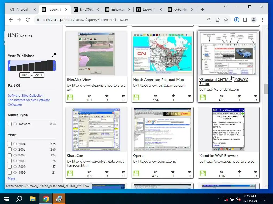Screen dimensions: 273x204
Task: Switch to the tucows_1 tab
Action: tap(149, 10)
